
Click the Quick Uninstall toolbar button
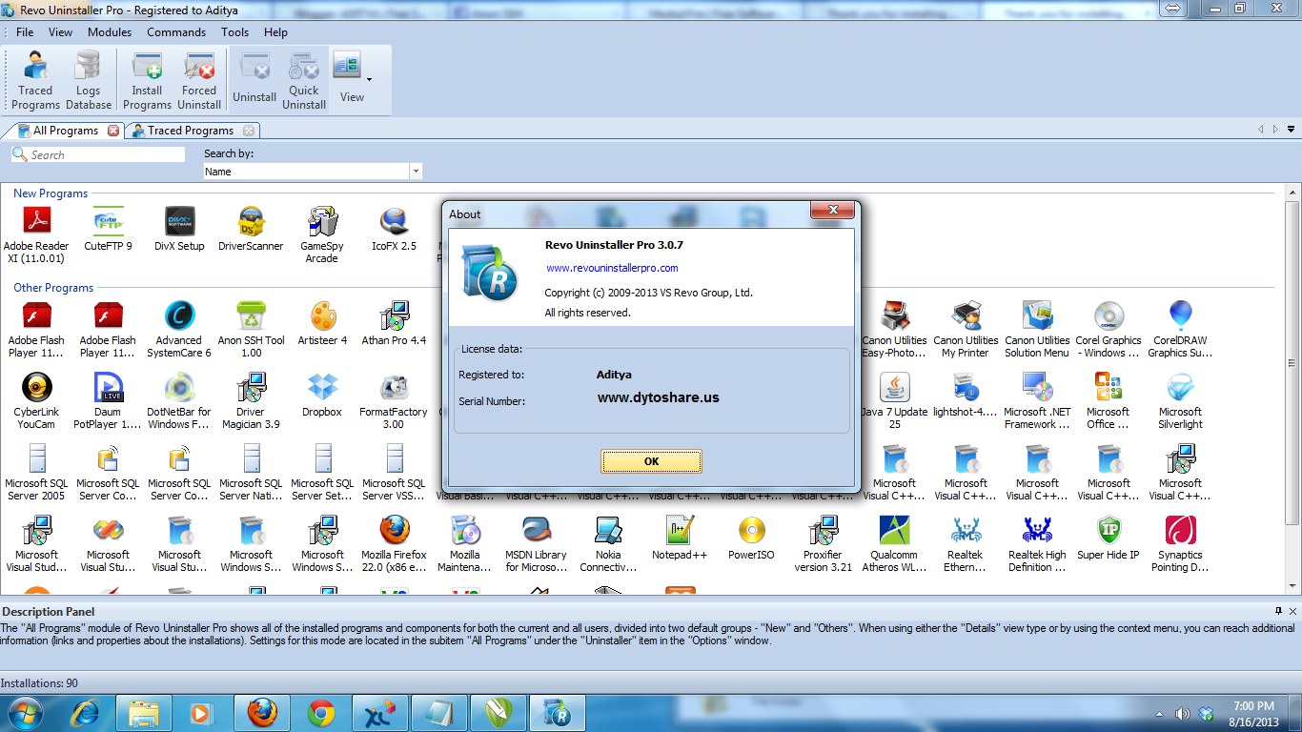[304, 80]
